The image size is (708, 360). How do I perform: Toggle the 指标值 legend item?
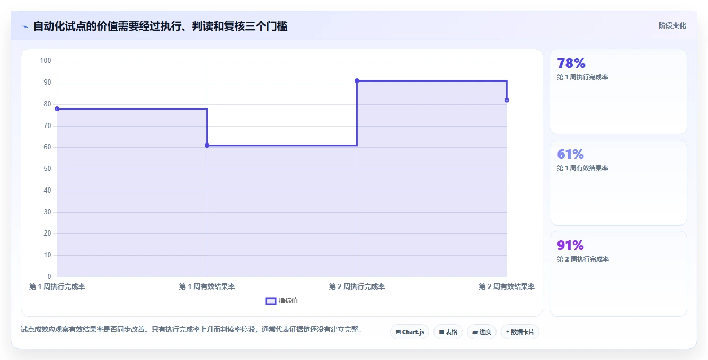pos(281,301)
